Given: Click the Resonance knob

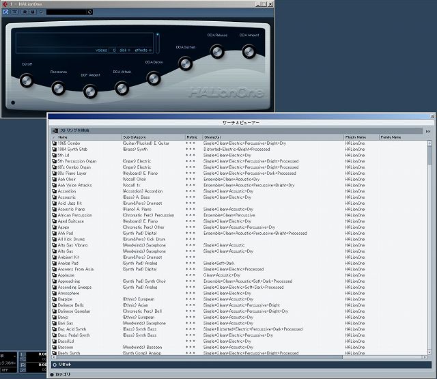Looking at the screenshot, I should tap(58, 89).
